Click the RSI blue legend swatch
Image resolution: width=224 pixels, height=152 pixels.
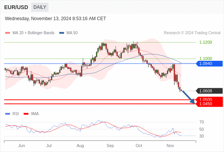point(8,114)
